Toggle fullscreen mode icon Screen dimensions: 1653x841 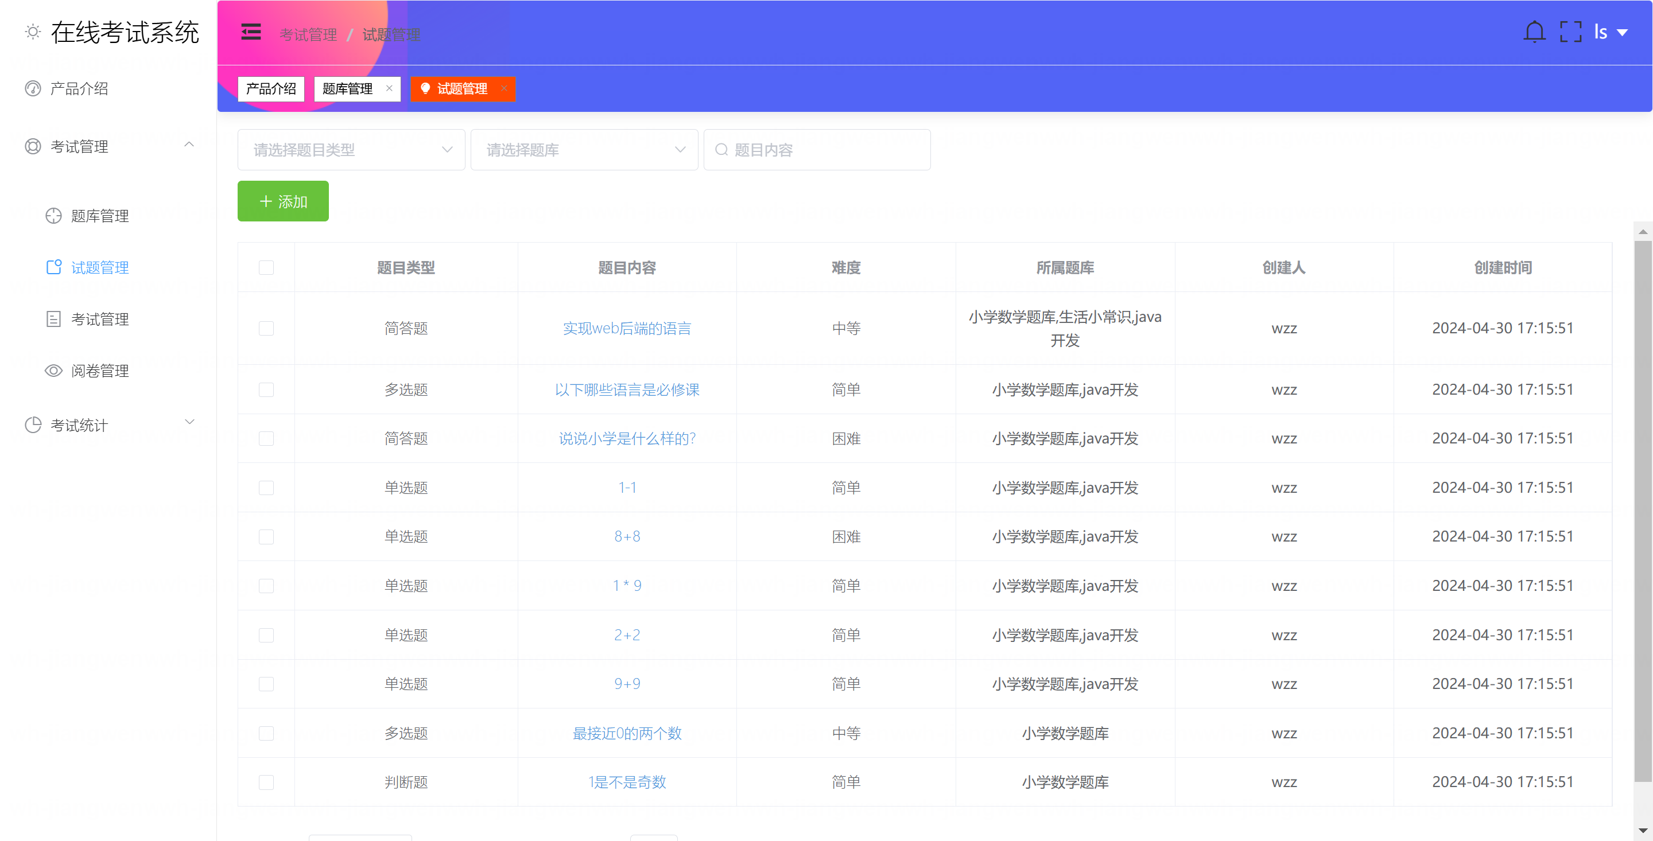point(1570,32)
